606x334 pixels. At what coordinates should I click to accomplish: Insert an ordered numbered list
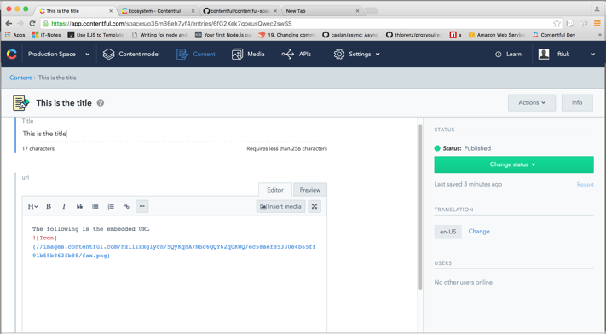pyautogui.click(x=111, y=206)
